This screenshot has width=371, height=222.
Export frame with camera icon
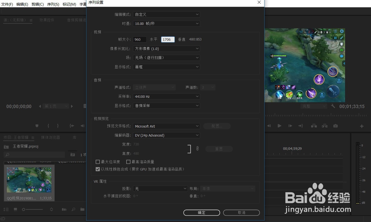(x=335, y=126)
